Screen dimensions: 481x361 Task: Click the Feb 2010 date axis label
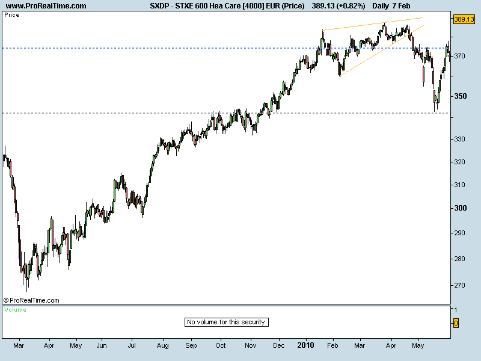pyautogui.click(x=332, y=345)
